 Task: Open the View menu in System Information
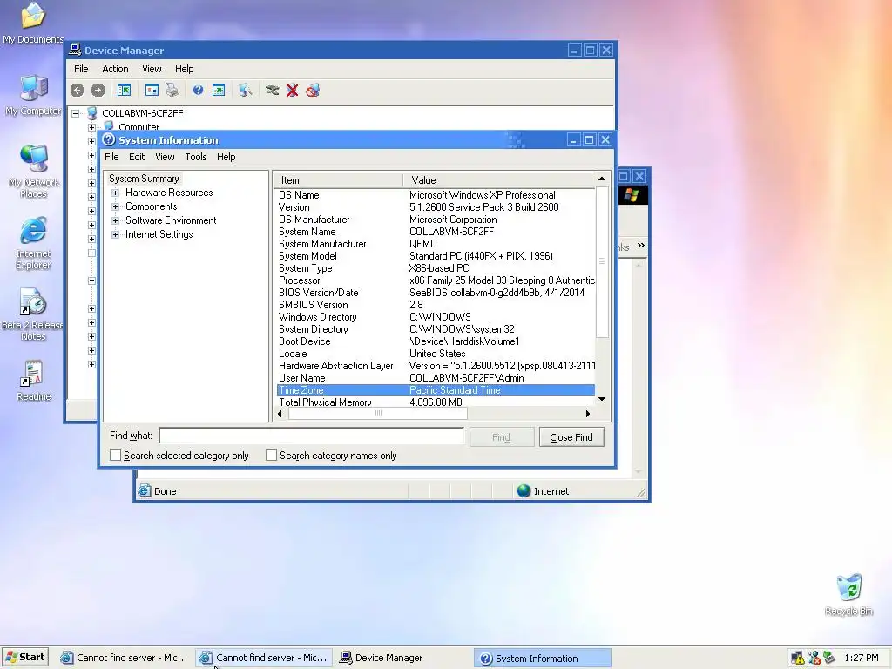(x=165, y=157)
